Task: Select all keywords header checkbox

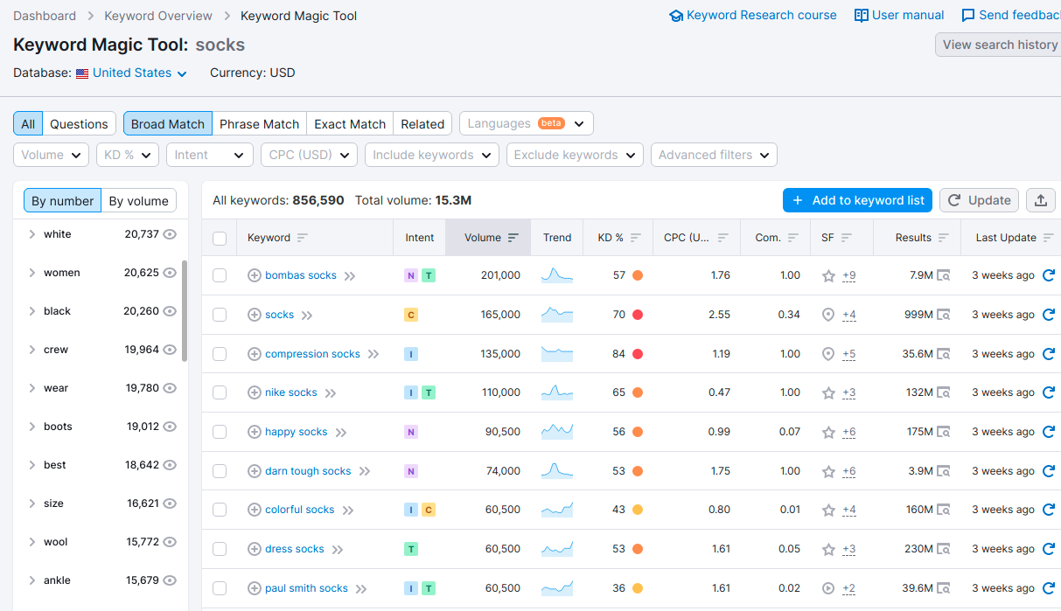Action: pos(220,238)
